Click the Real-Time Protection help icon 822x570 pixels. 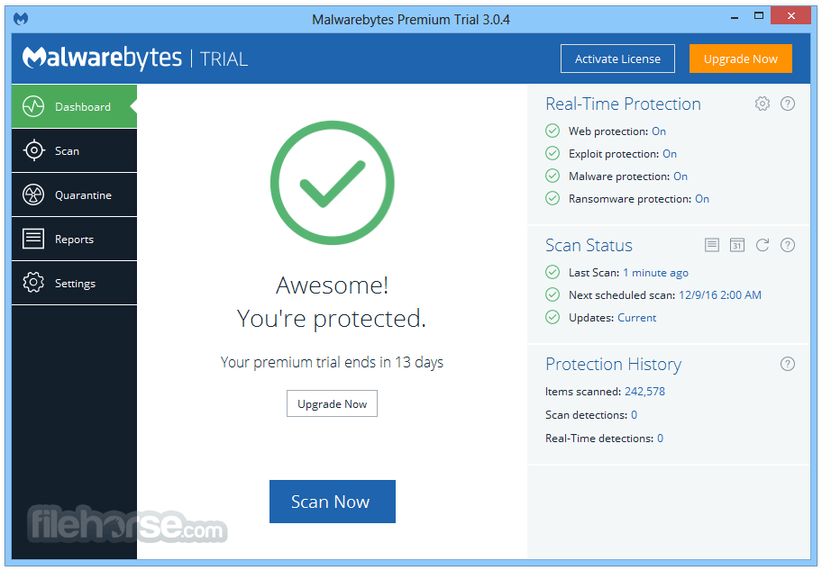point(787,104)
